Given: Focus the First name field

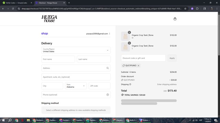Looking at the screenshot, I should (58, 59).
